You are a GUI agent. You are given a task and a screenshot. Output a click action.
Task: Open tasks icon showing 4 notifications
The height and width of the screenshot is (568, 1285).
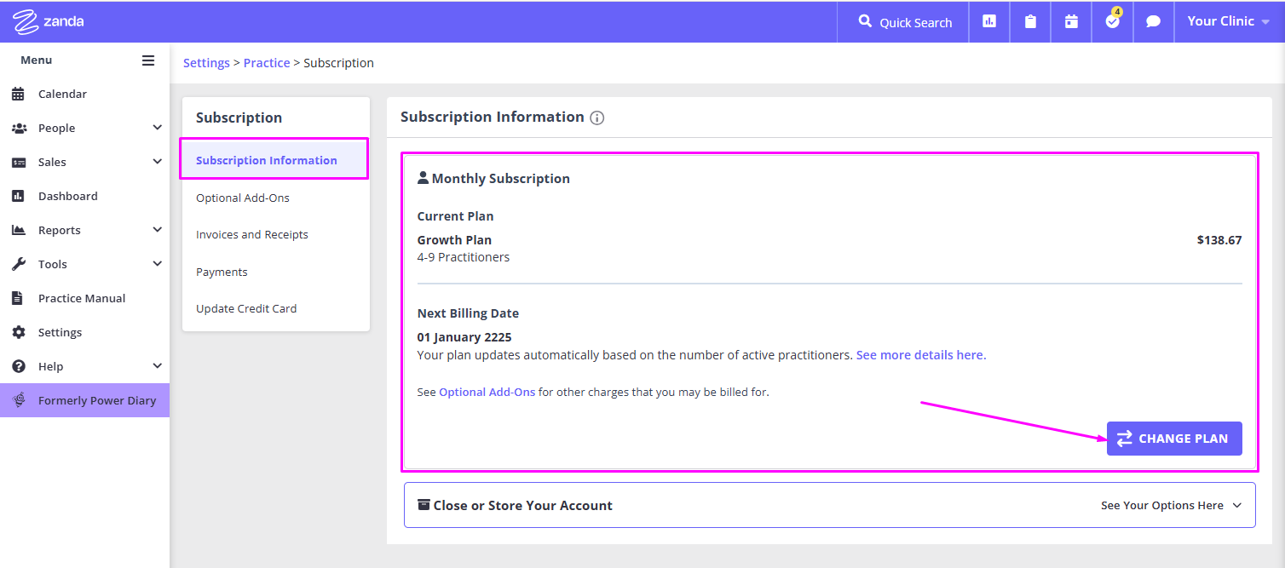click(1111, 21)
